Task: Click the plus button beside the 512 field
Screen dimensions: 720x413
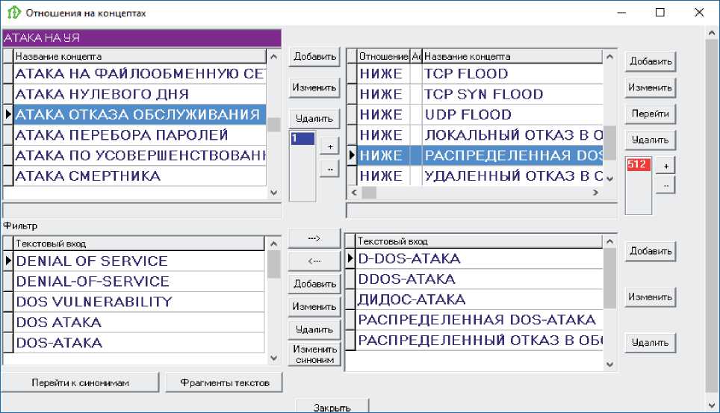Action: click(x=665, y=164)
